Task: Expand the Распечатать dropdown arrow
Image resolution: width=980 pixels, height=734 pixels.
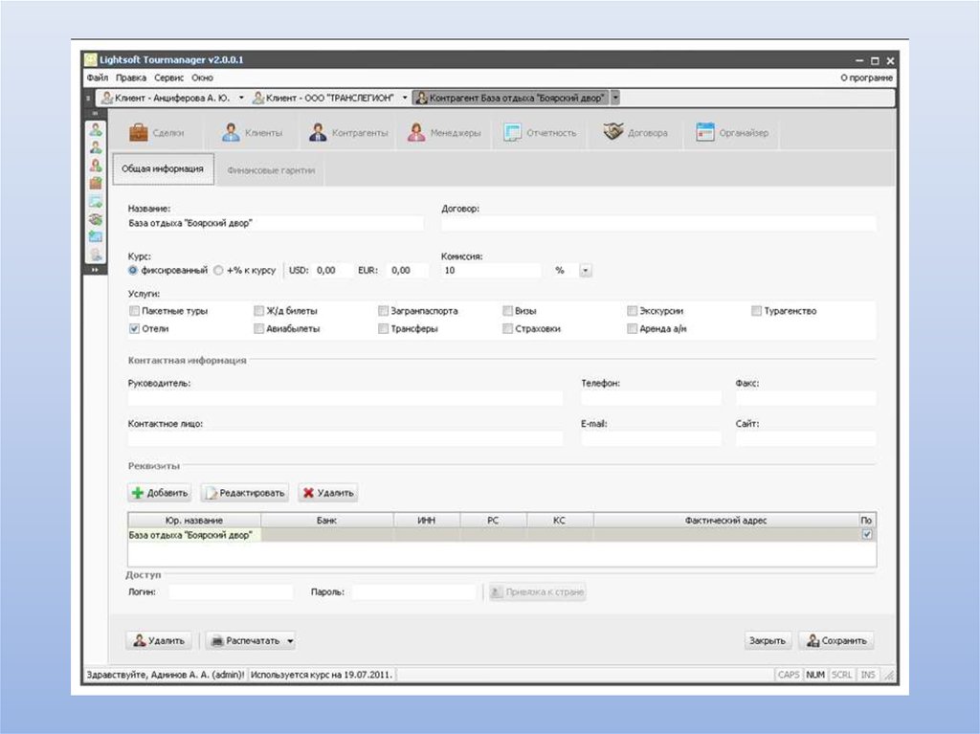Action: click(x=290, y=641)
